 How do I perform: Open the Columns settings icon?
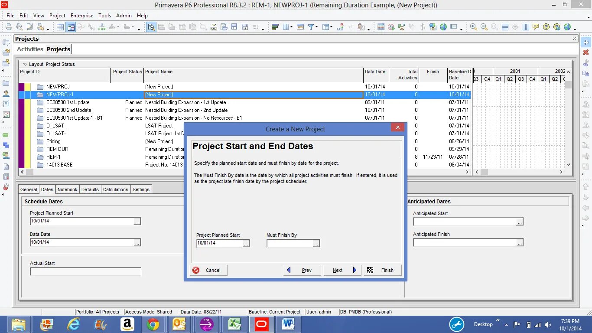pos(286,27)
